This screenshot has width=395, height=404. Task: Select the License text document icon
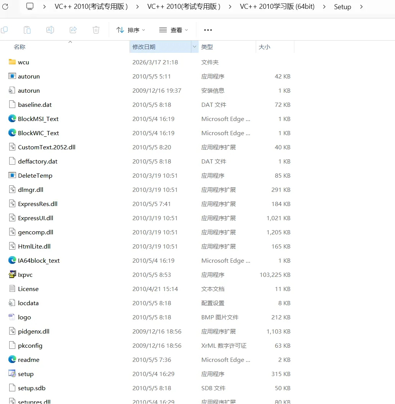pos(12,289)
